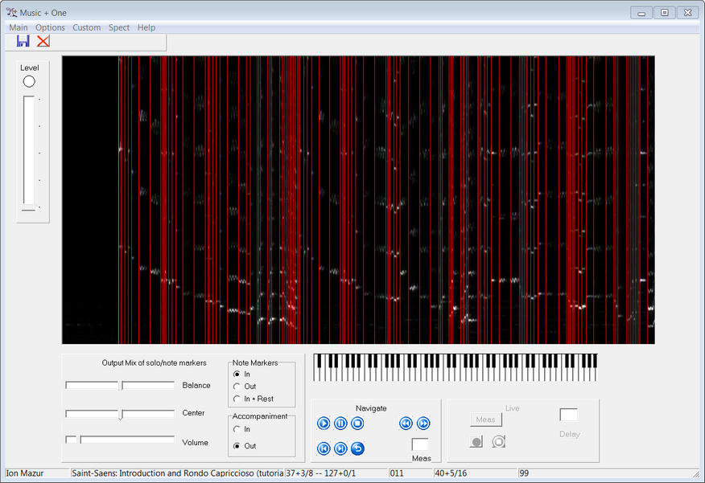Stop playback with the Navigate stop icon
This screenshot has height=483, width=705.
358,424
